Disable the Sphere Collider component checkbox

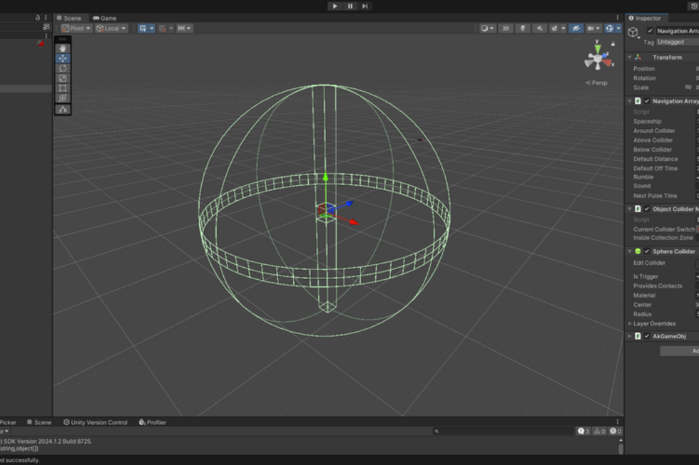(x=647, y=251)
